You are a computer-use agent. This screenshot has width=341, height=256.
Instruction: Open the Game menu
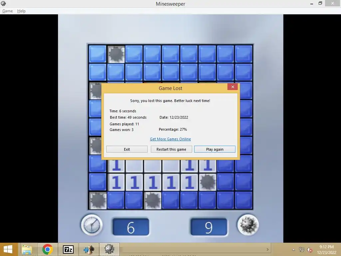pos(7,11)
